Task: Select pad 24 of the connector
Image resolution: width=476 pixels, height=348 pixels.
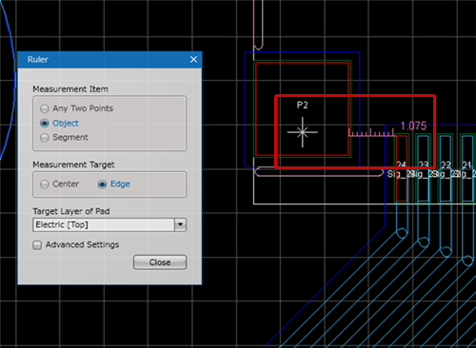Action: coord(402,168)
